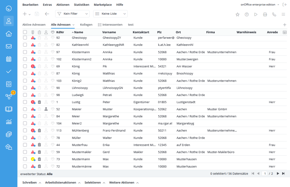
Task: Click the favorites star icon
Action: coord(237,14)
